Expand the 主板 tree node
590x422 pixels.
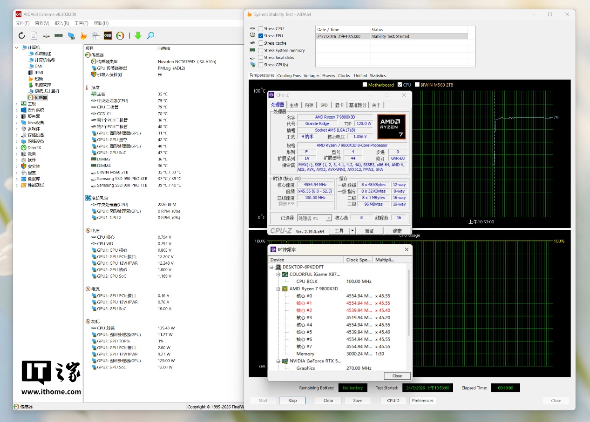click(x=17, y=104)
